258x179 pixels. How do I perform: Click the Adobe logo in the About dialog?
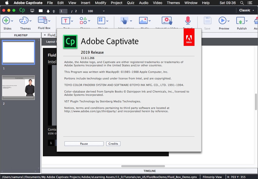tap(189, 37)
